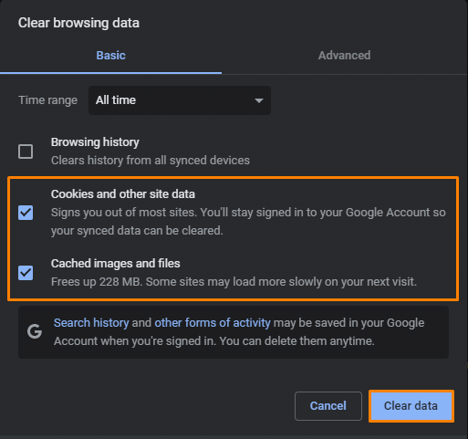This screenshot has width=468, height=439.
Task: Uncheck Cached images and files checkbox
Action: coord(26,273)
